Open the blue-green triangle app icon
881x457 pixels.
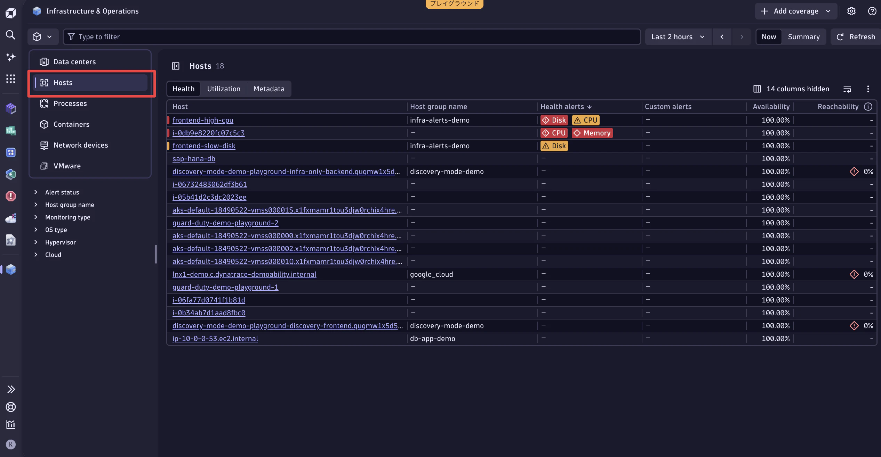(x=11, y=174)
